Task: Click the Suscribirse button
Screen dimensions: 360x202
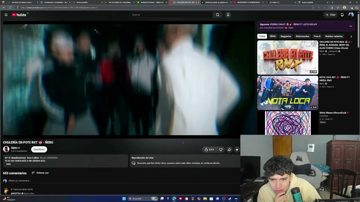Action: pyautogui.click(x=39, y=149)
